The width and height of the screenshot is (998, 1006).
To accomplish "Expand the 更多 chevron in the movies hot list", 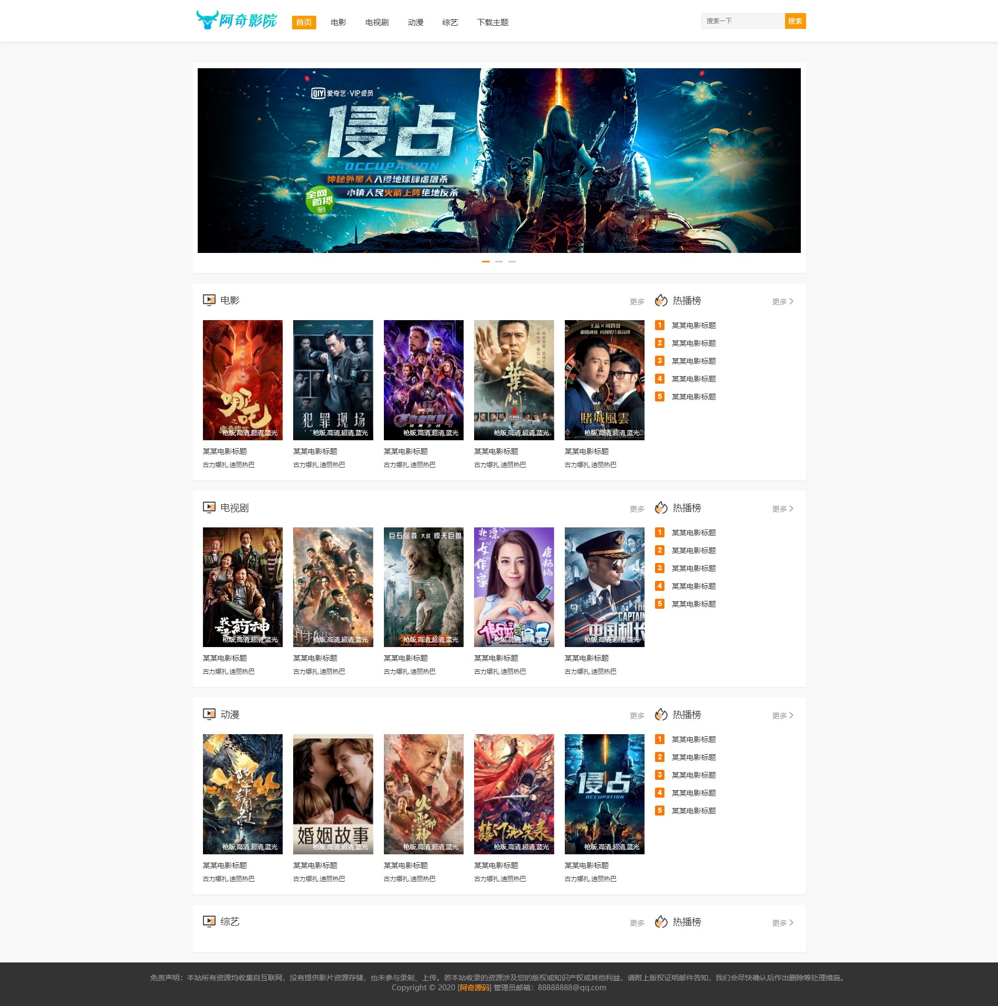I will pyautogui.click(x=792, y=301).
